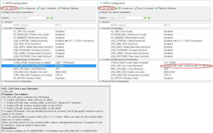Expand Physical Drive Parameters in right panel

(x=100, y=81)
